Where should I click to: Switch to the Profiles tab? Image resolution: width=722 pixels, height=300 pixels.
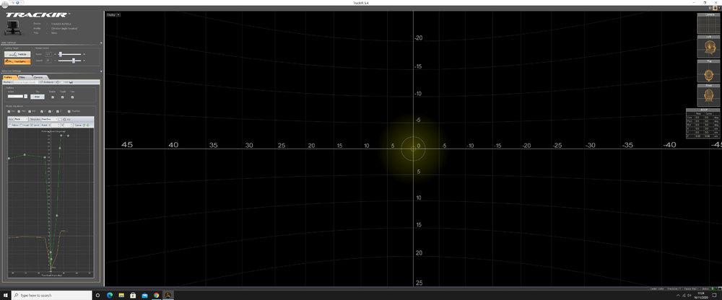coord(10,77)
